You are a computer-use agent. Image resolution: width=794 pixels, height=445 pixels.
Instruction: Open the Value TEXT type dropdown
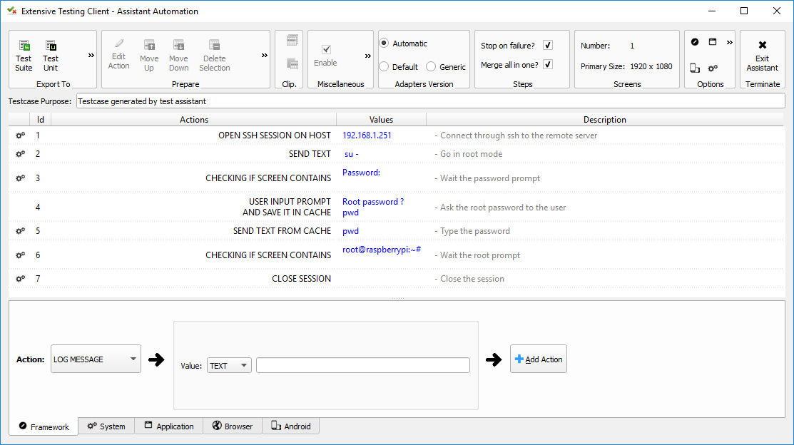(229, 366)
